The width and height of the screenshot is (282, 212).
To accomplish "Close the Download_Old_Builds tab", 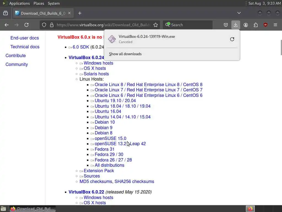I will click(69, 13).
